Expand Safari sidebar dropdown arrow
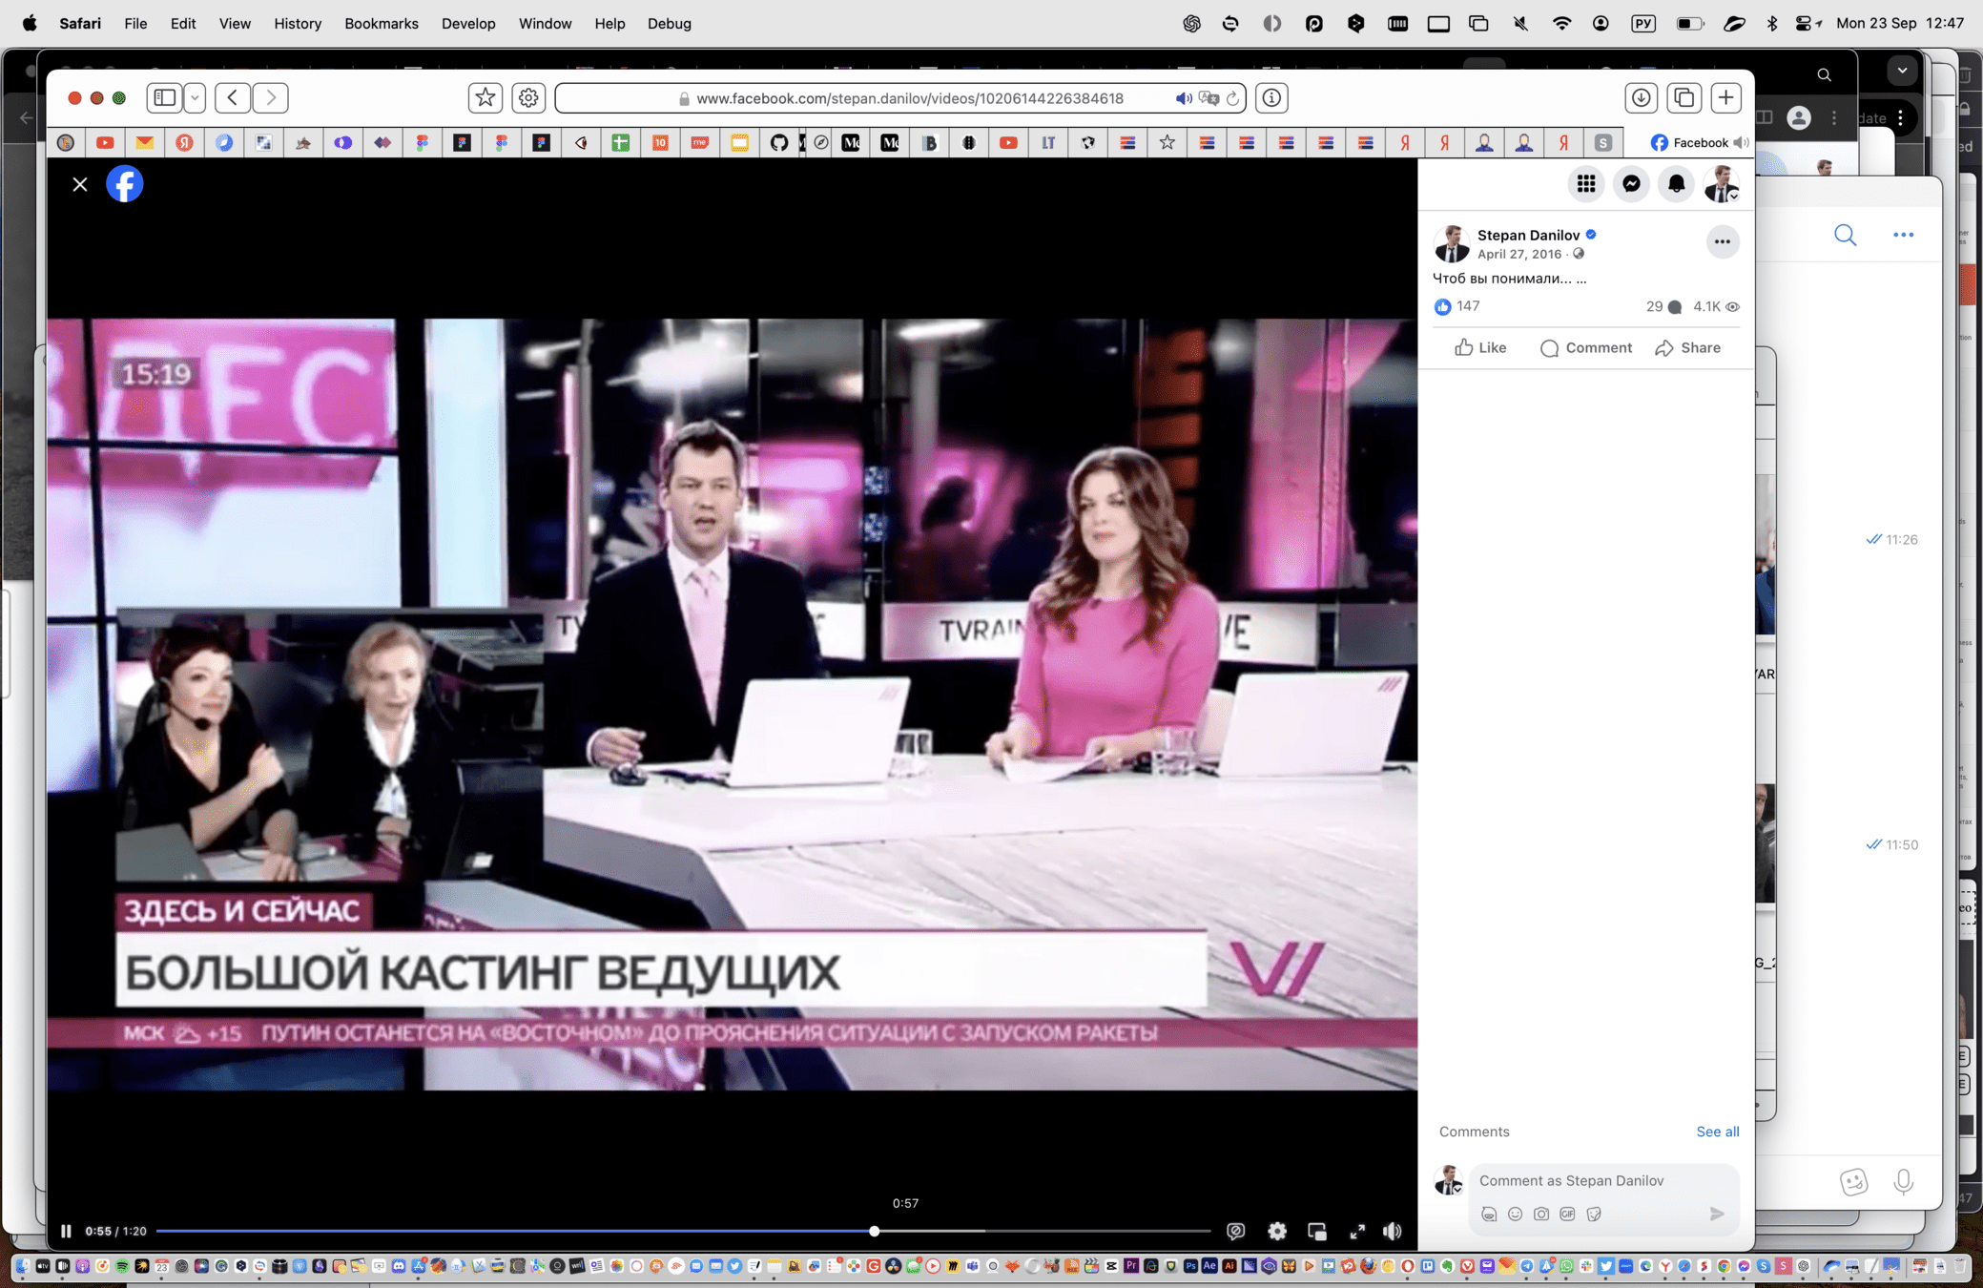1983x1288 pixels. tap(195, 97)
